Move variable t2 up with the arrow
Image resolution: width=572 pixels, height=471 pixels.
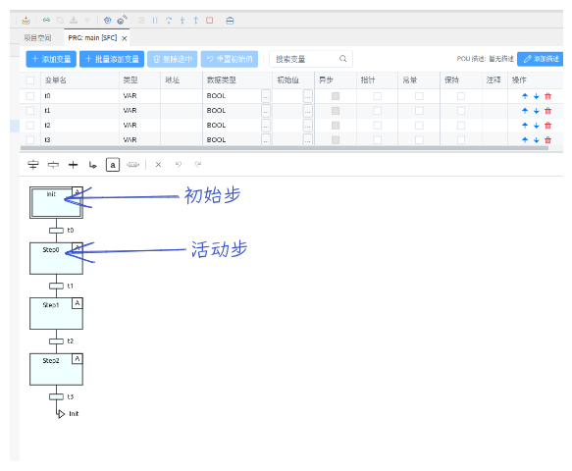[525, 126]
